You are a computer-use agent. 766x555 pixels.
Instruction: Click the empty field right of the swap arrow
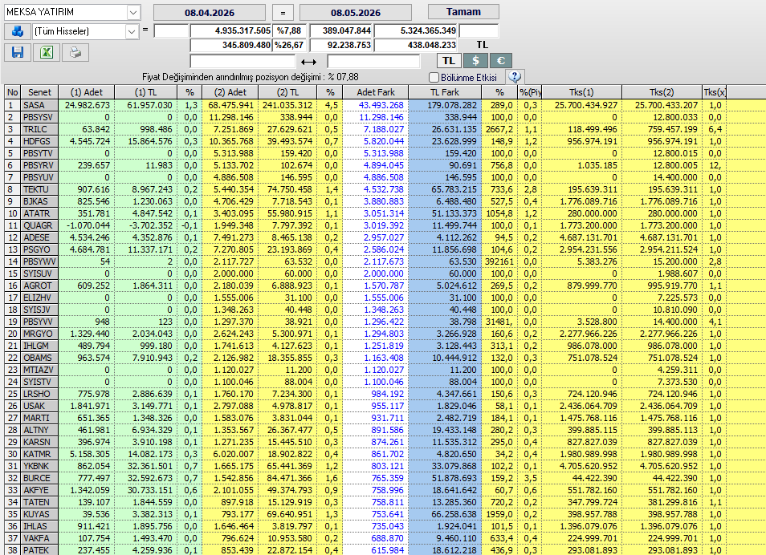click(373, 62)
